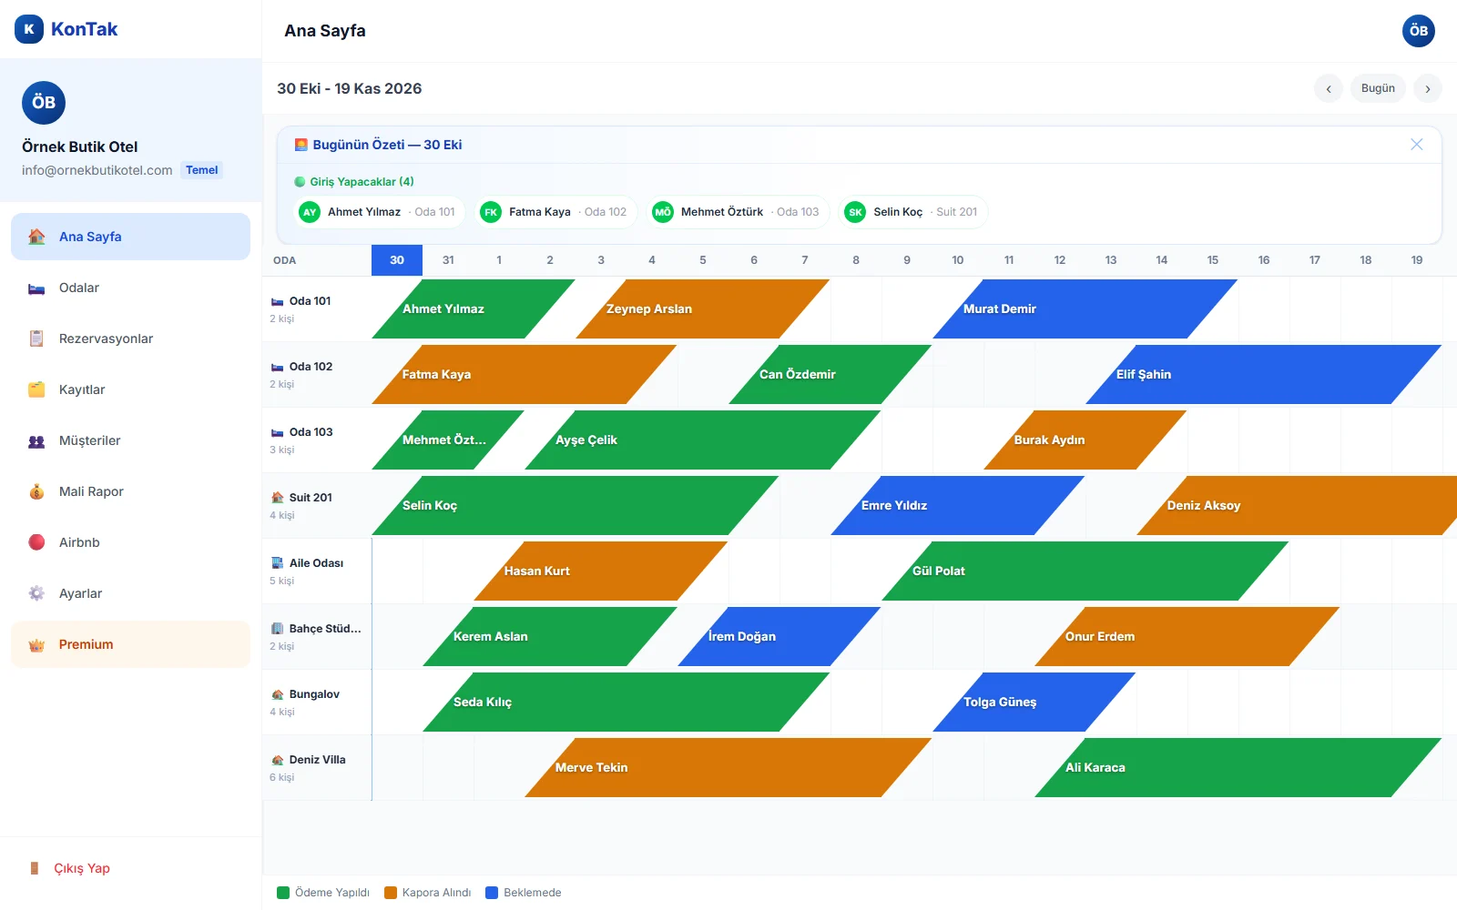Click the blue Beklemede legend swatch
The image size is (1457, 910).
coord(492,893)
